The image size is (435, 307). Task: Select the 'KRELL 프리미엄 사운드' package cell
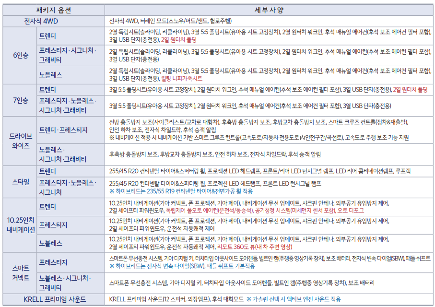[x=55, y=299]
